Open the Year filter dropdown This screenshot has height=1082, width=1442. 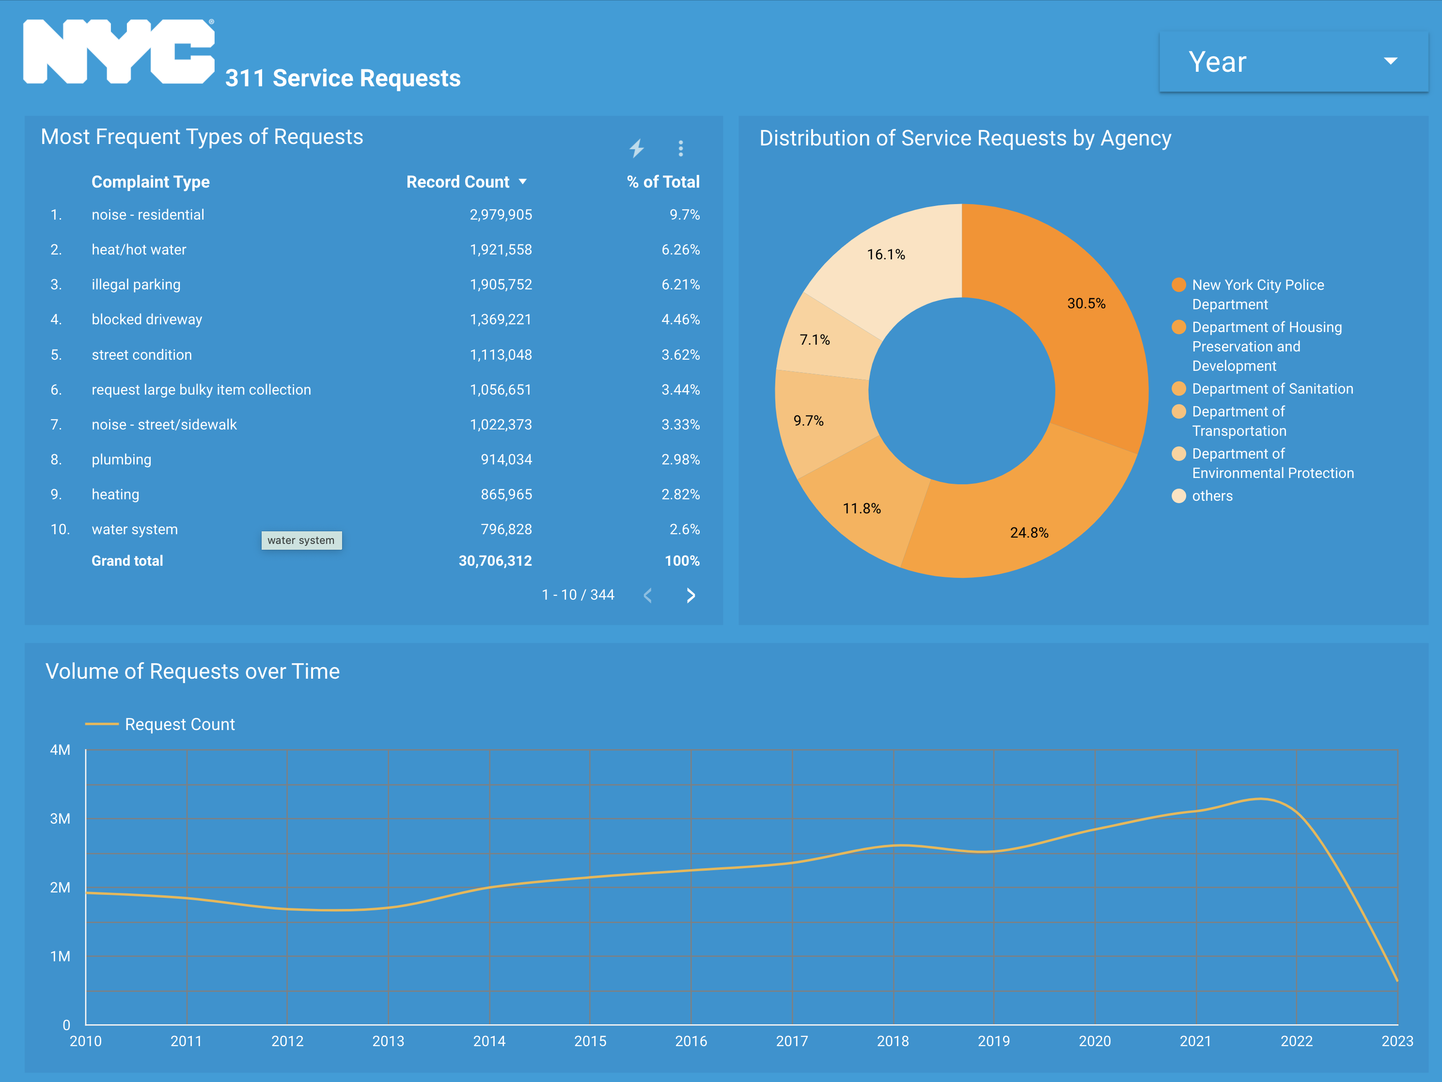click(1293, 61)
